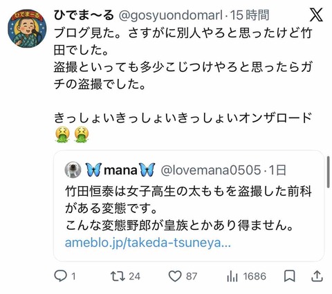Like the post with heart icon
The image size is (332, 294).
(175, 276)
